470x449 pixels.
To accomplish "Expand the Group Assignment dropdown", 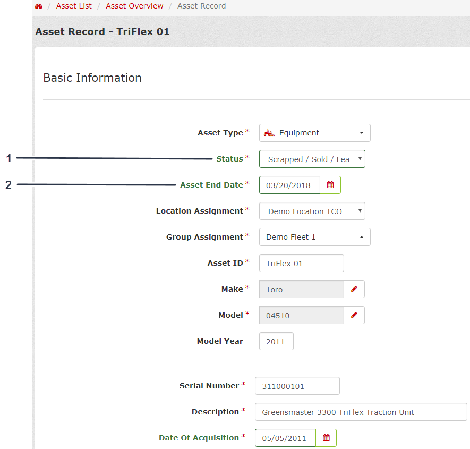I will (315, 237).
